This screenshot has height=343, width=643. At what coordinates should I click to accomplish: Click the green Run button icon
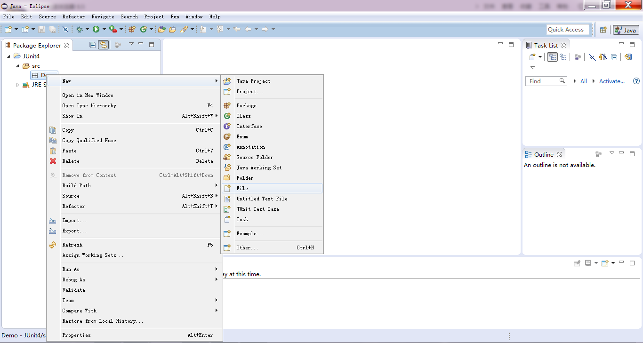tap(96, 29)
